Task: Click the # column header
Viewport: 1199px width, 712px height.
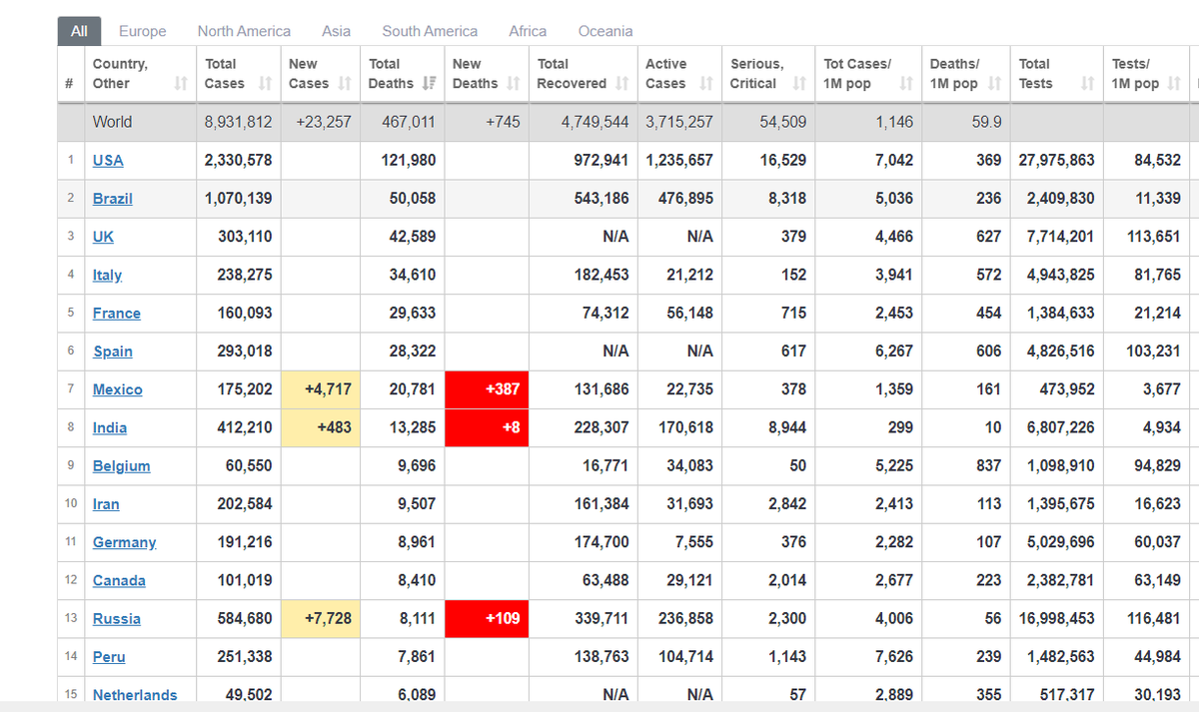Action: coord(70,74)
